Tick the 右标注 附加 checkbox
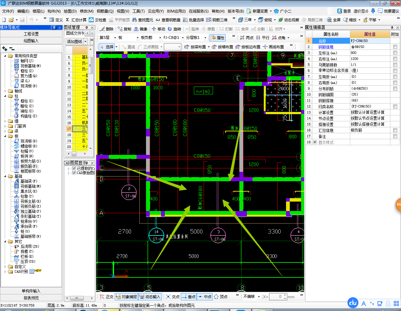Image resolution: width=401 pixels, height=311 pixels. pyautogui.click(x=395, y=59)
